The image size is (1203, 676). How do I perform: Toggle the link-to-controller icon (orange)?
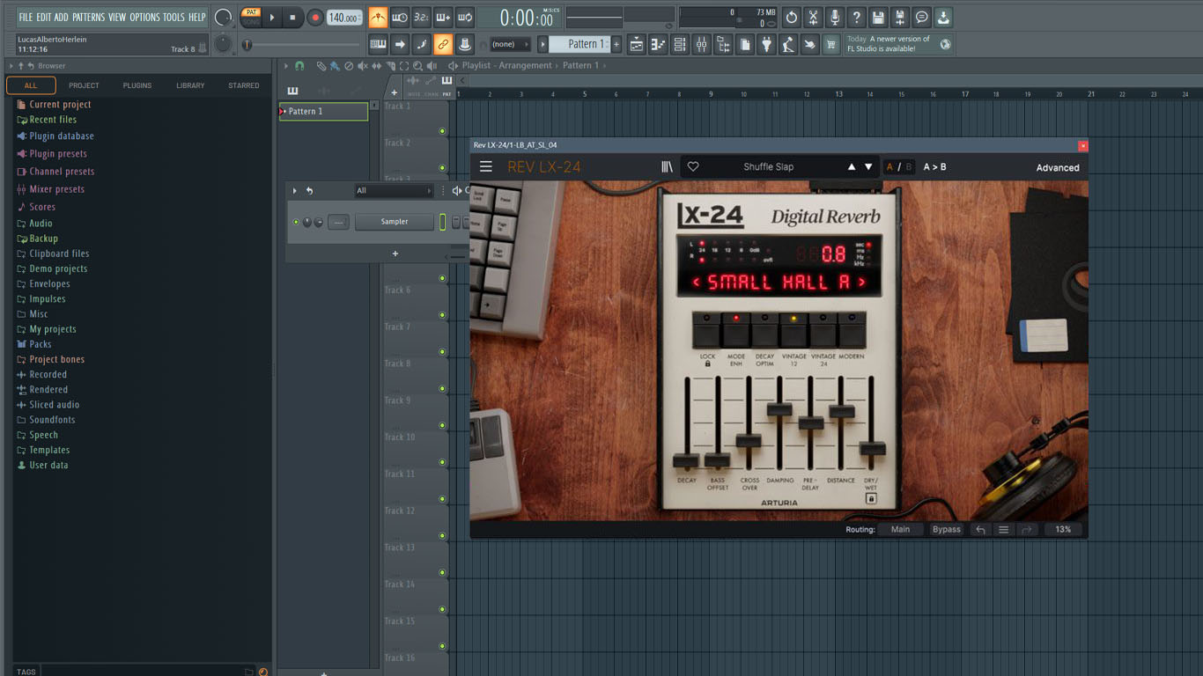(443, 44)
